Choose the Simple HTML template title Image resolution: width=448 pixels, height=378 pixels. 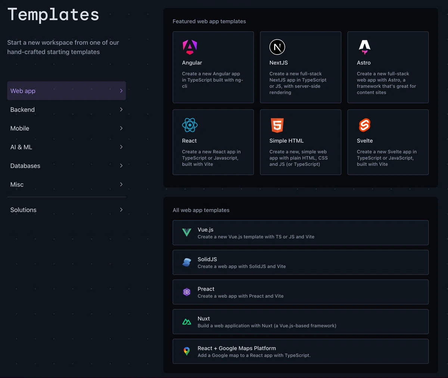[x=286, y=141]
